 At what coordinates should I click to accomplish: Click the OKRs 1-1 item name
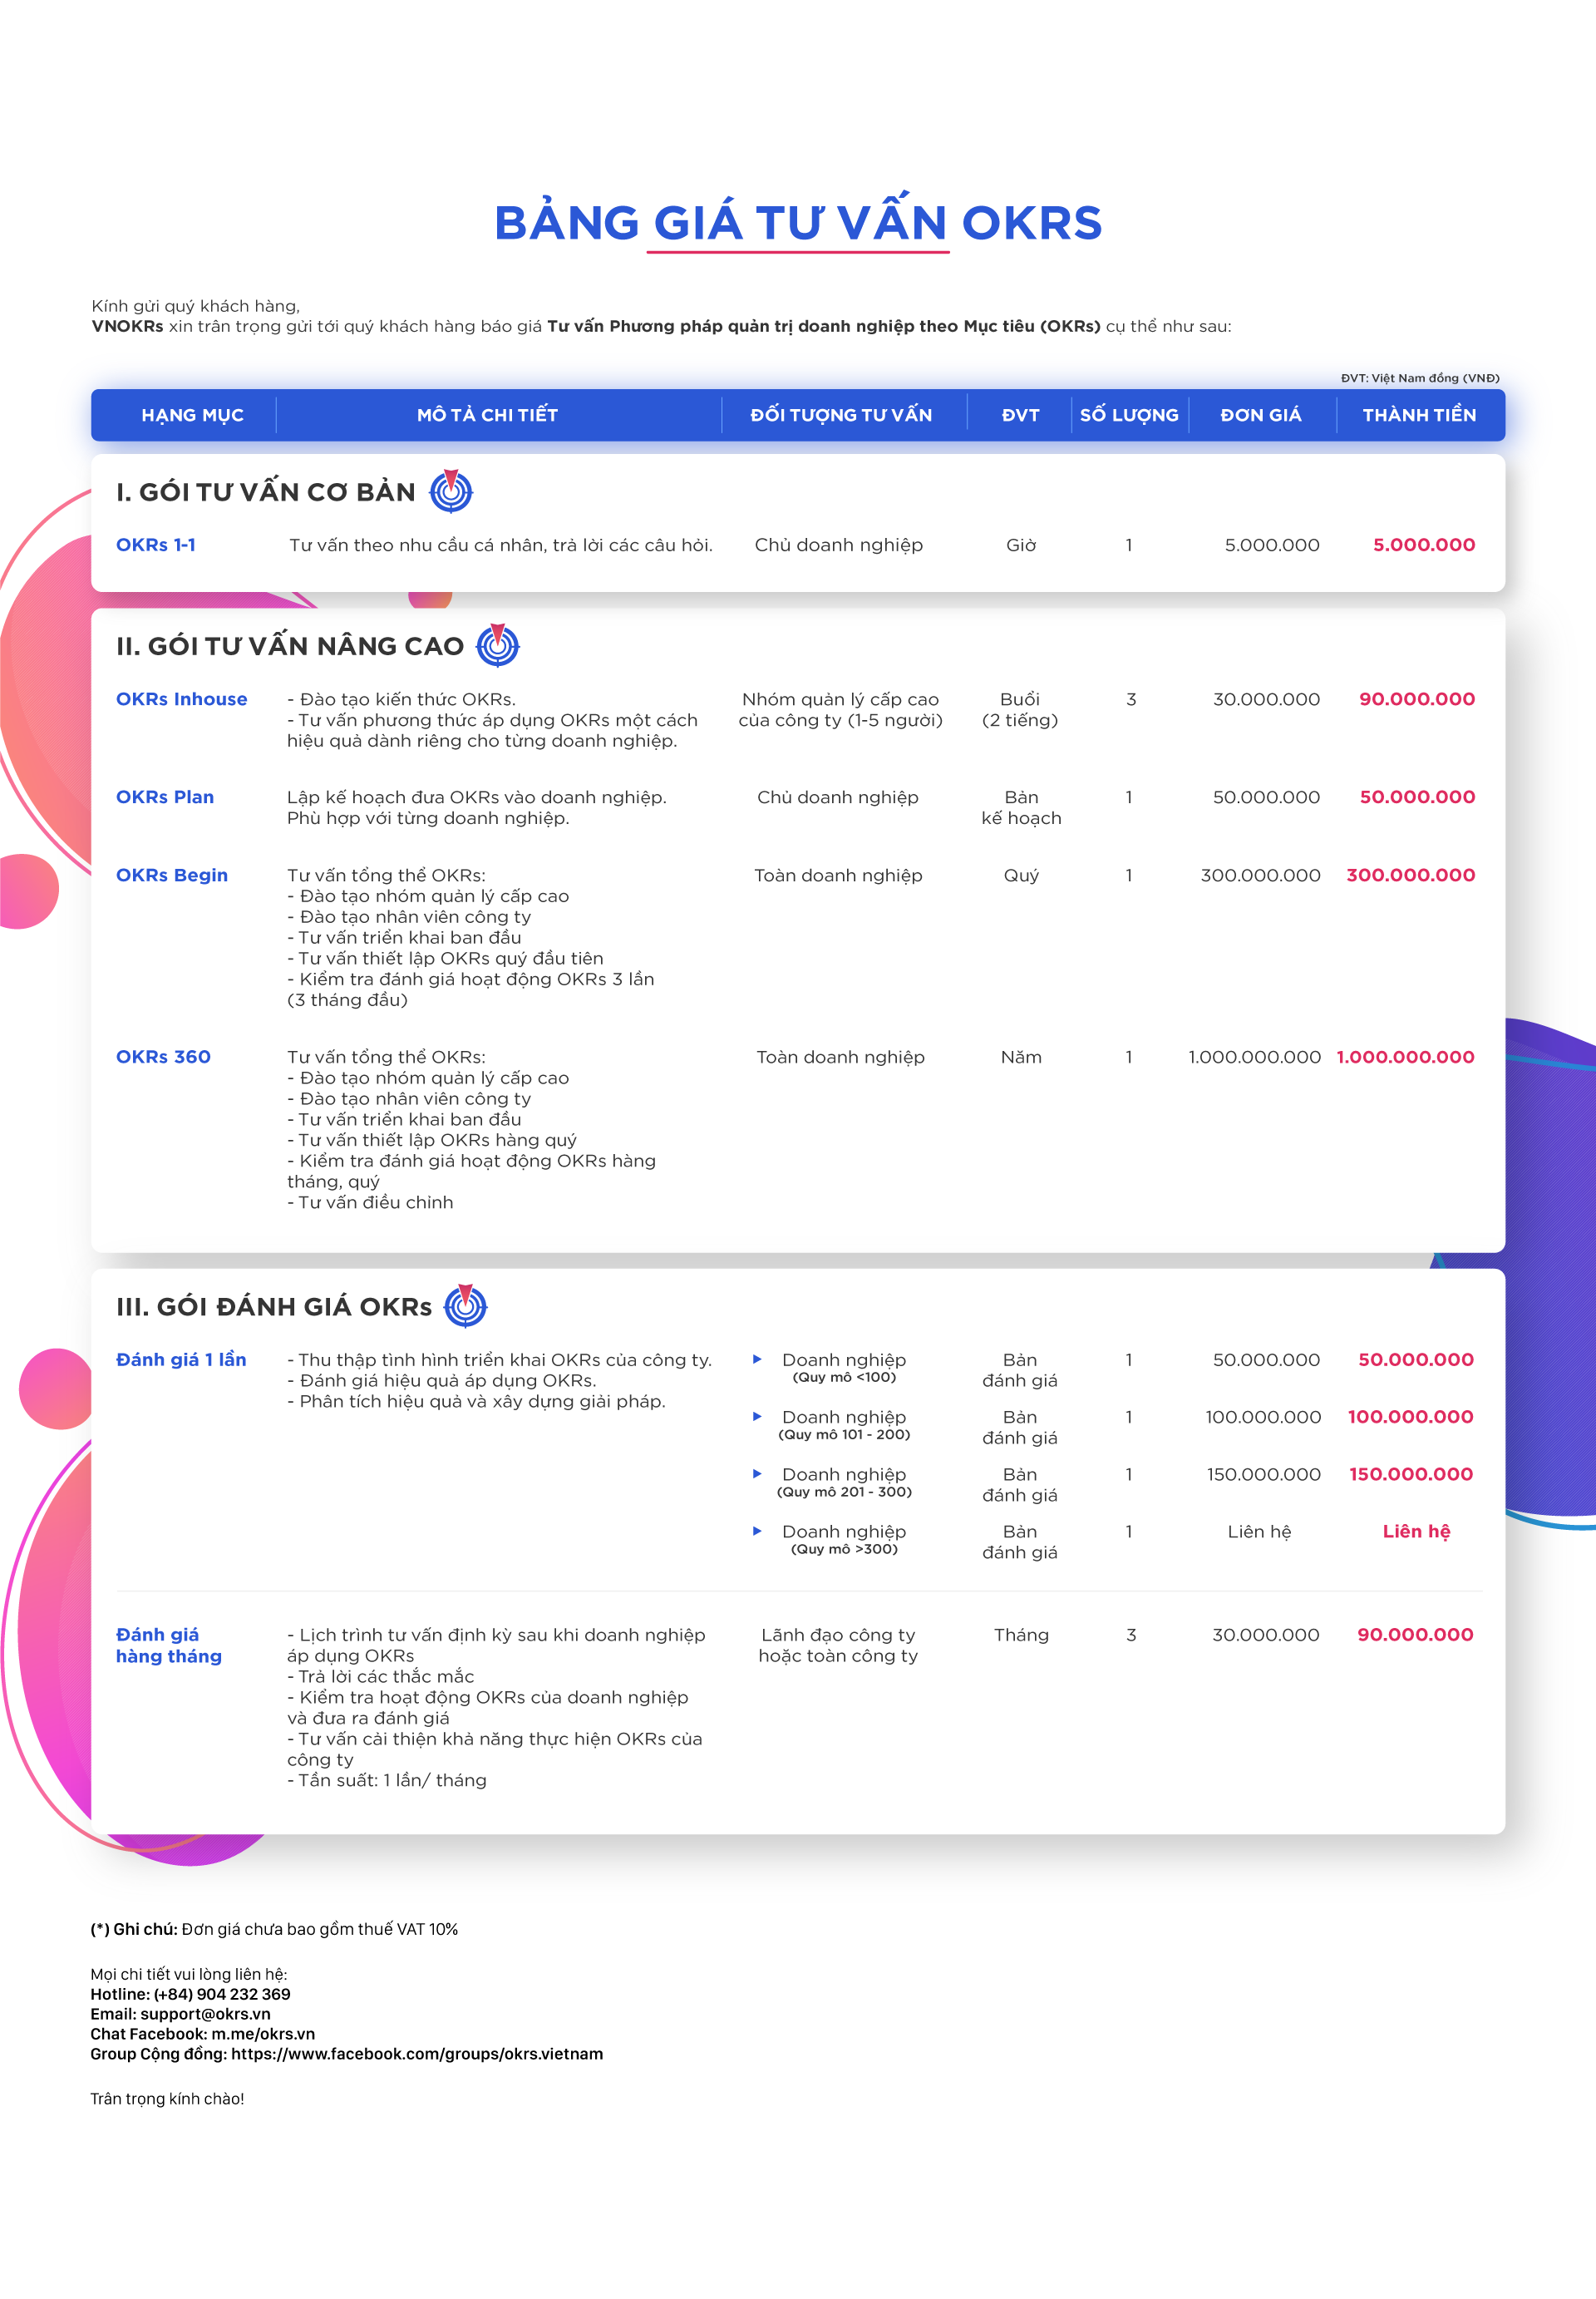156,545
